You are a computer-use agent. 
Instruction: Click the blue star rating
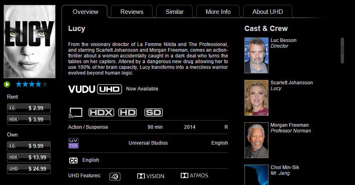pos(32,84)
